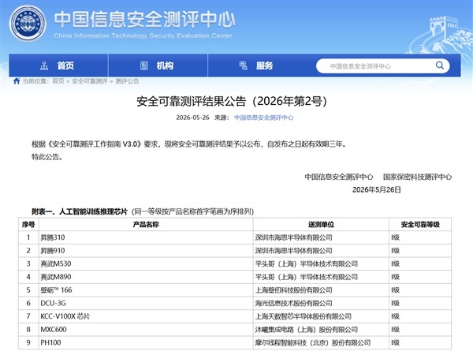
Task: Open the 首页 navigation tab
Action: 58,65
